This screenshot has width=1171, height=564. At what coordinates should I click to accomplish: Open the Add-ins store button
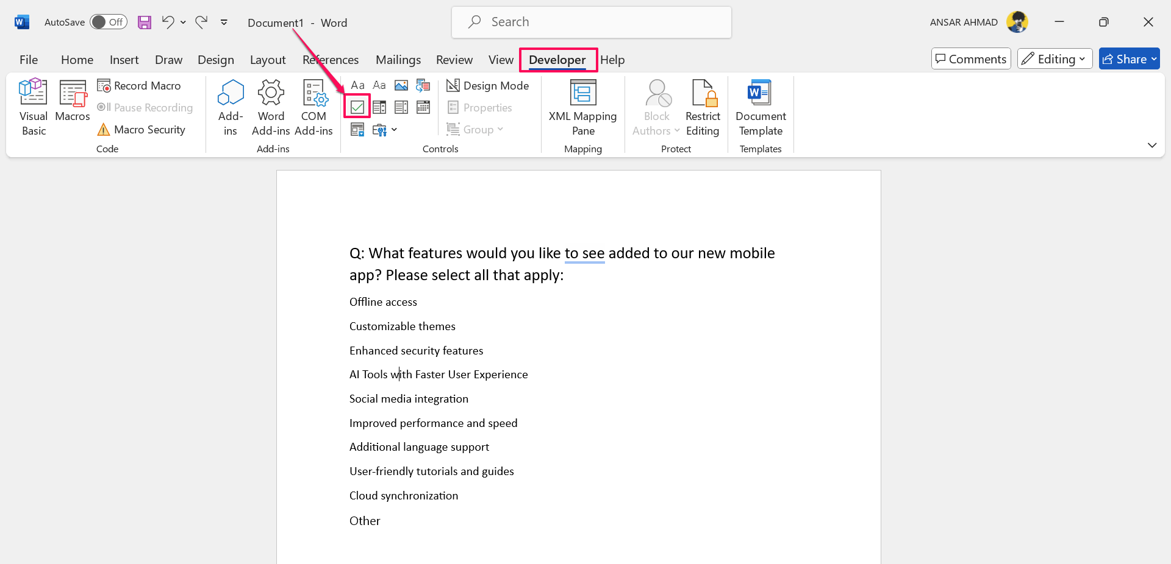point(231,107)
